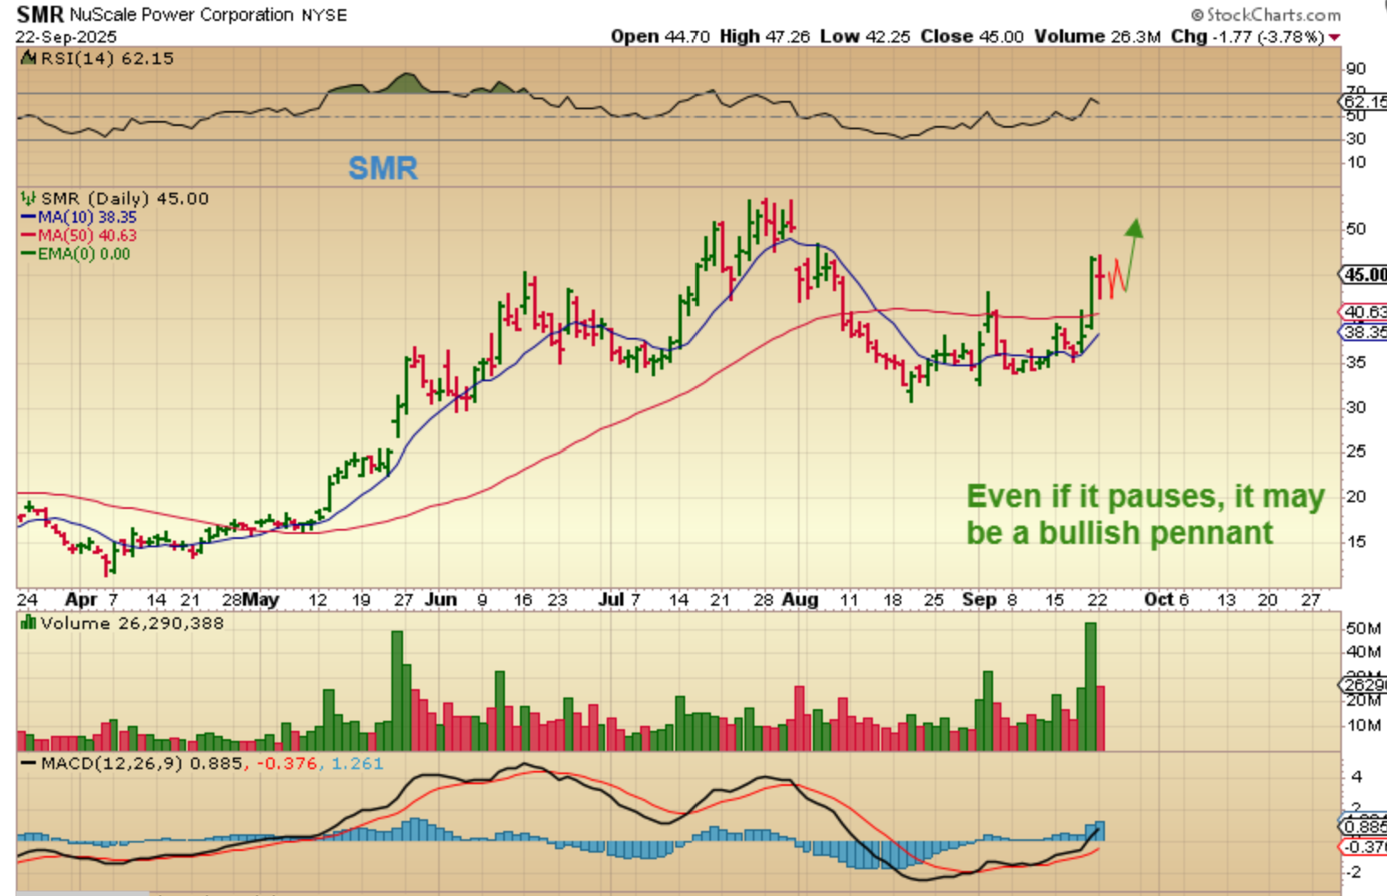
Task: Click the 10M mark on the volume axis
Action: [1363, 725]
